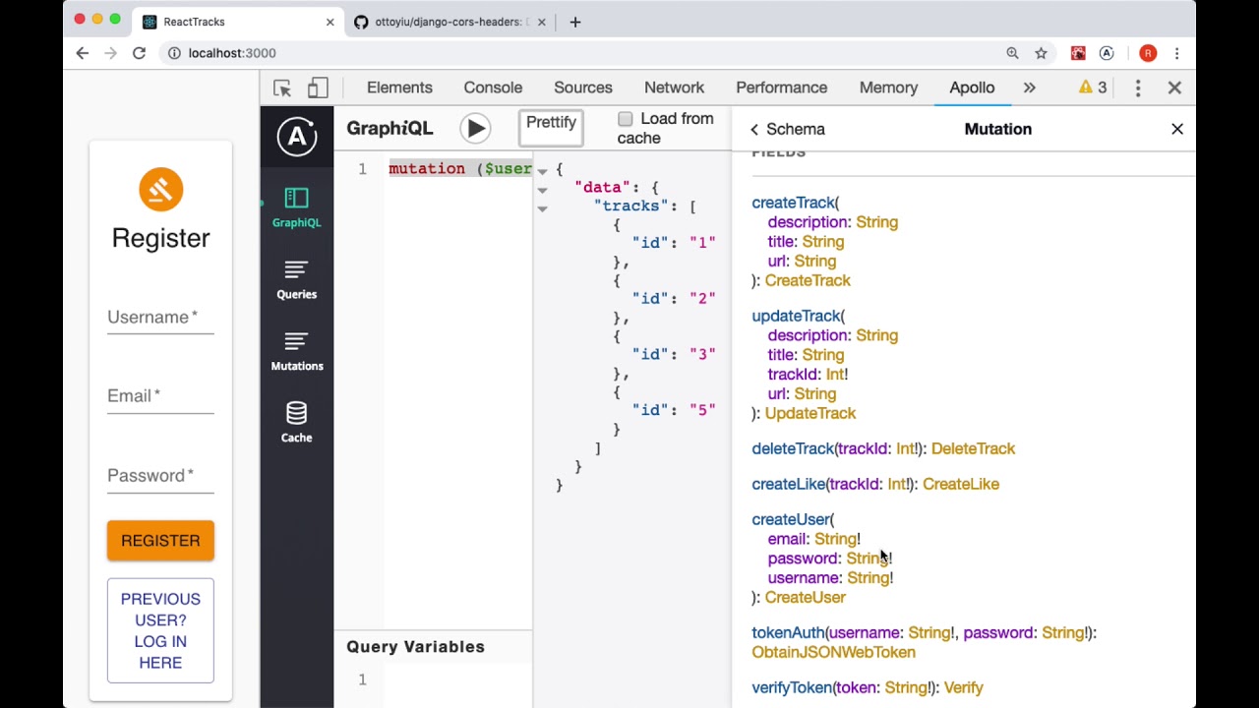The width and height of the screenshot is (1259, 708).
Task: Run the GraphiQL query with play button
Action: click(x=475, y=128)
